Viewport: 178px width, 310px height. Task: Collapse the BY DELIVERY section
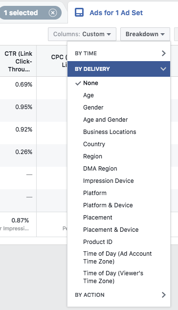119,69
